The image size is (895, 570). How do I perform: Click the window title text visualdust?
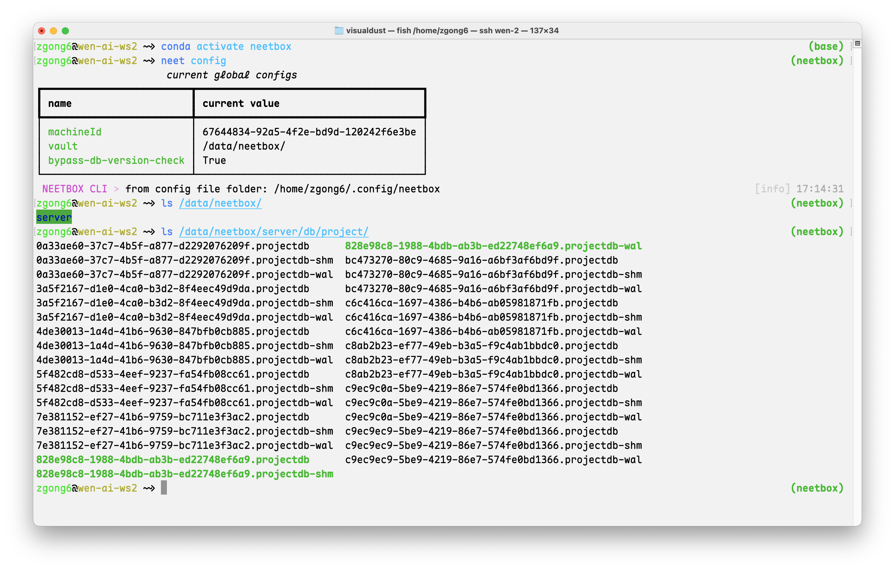[366, 31]
